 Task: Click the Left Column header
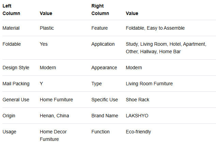click(11, 10)
